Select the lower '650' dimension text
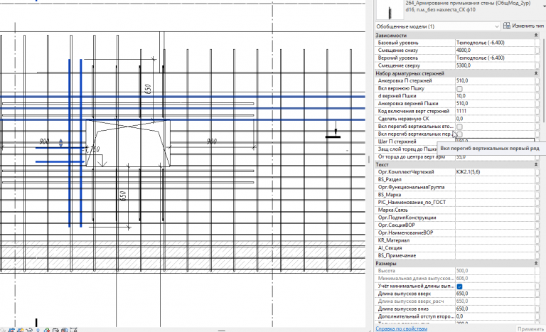 (122, 196)
